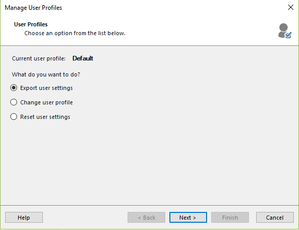299x230 pixels.
Task: Click the user profile avatar icon
Action: click(285, 30)
